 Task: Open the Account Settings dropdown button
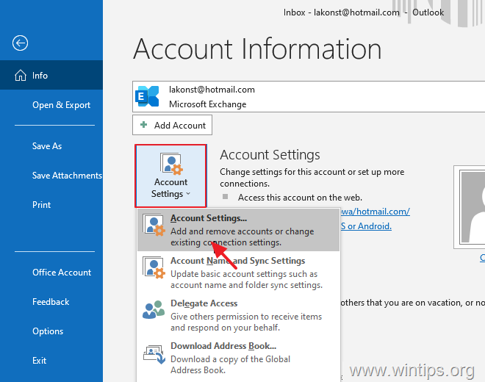[170, 176]
